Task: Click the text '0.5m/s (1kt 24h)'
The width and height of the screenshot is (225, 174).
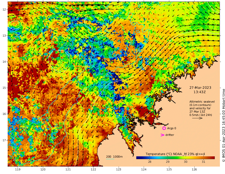Action: 201,115
